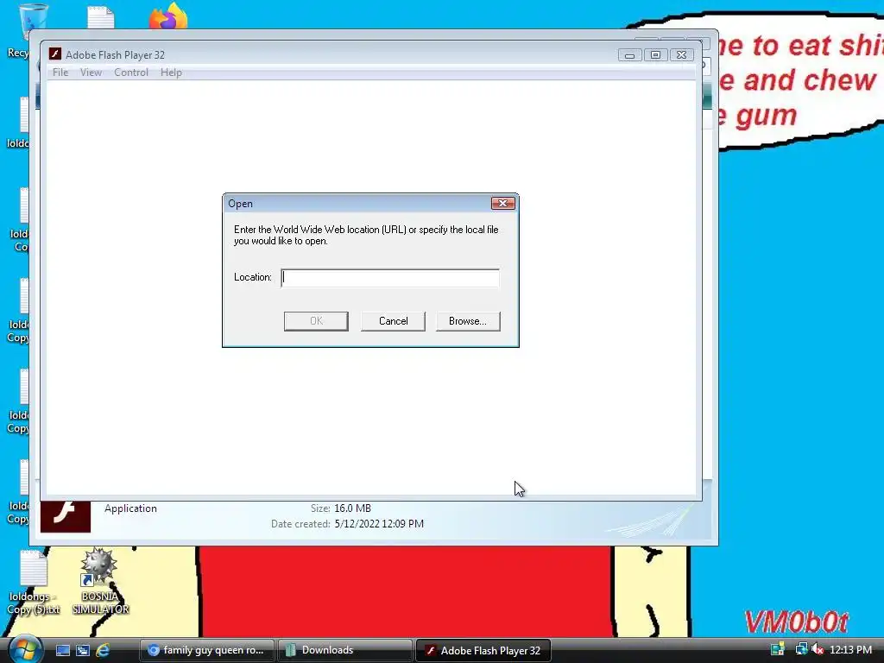The height and width of the screenshot is (663, 884).
Task: Open the File menu in Flash Player
Action: 60,73
